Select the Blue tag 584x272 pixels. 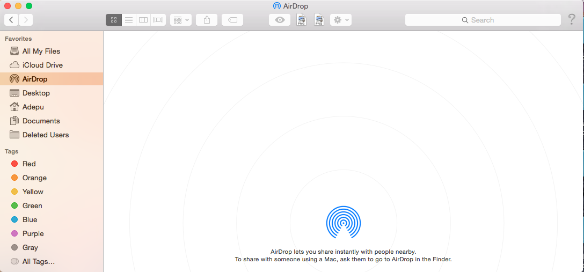coord(52,219)
